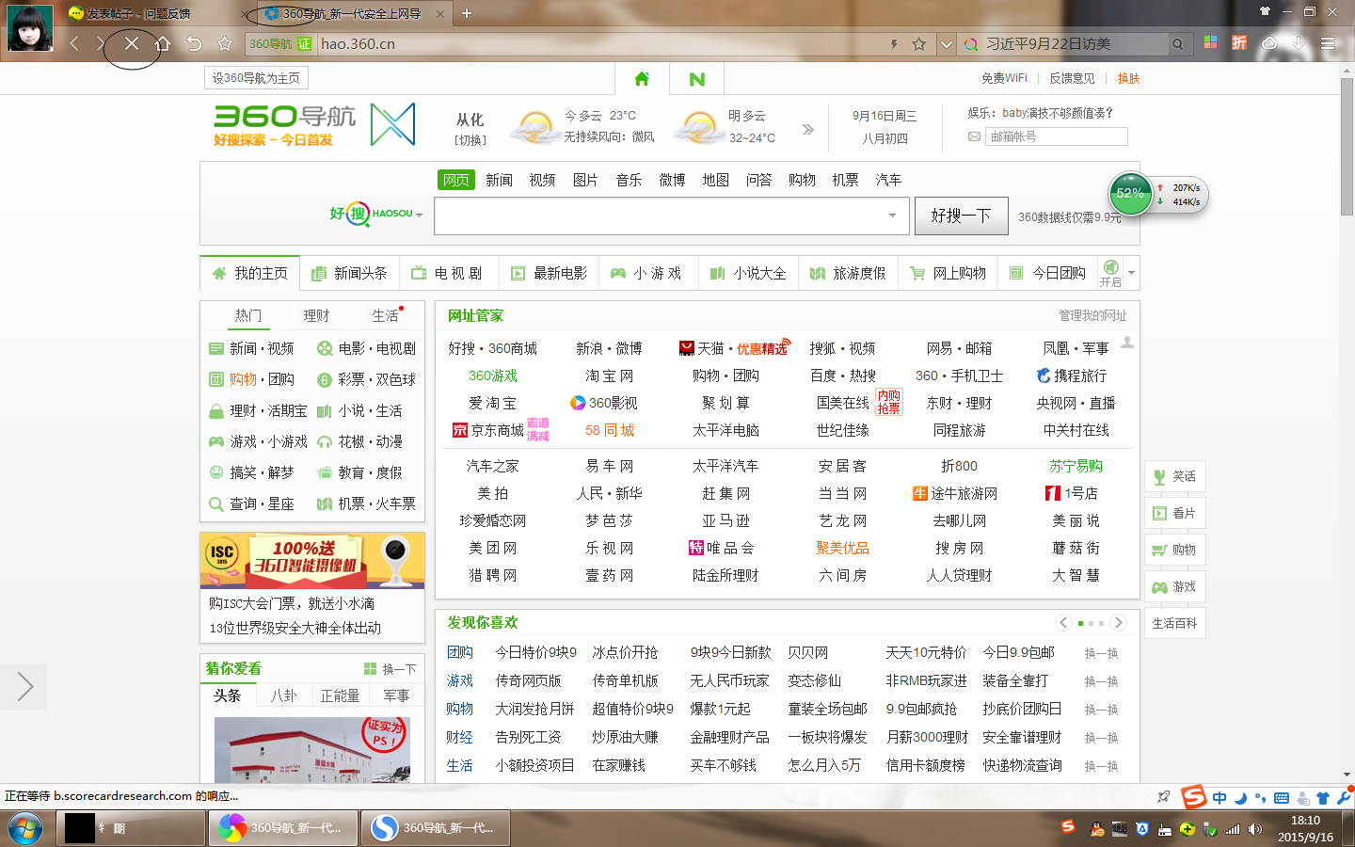Viewport: 1355px width, 847px height.
Task: Toggle the 开启 switch in nav bar
Action: click(x=1110, y=273)
